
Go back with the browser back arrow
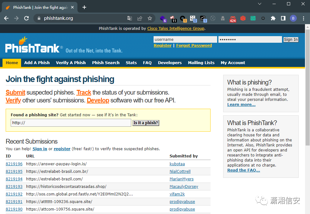(x=6, y=18)
